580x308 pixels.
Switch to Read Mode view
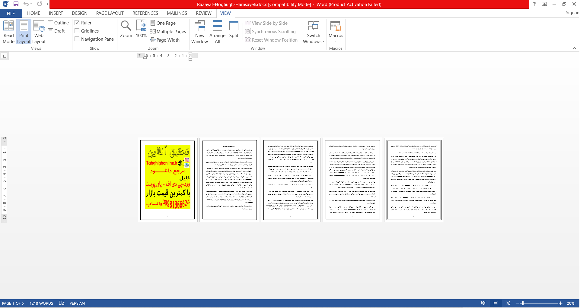pyautogui.click(x=8, y=32)
